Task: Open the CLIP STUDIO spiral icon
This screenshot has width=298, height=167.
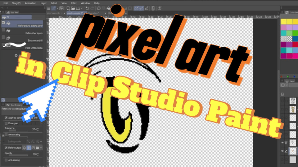Action: (61, 8)
